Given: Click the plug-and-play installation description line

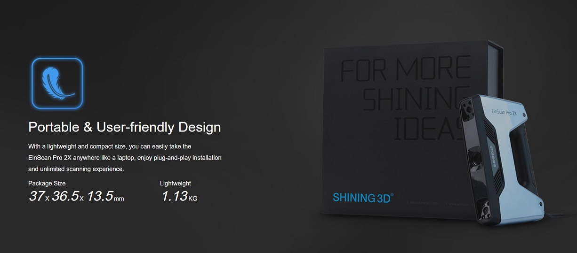Looking at the screenshot, I should (x=125, y=158).
